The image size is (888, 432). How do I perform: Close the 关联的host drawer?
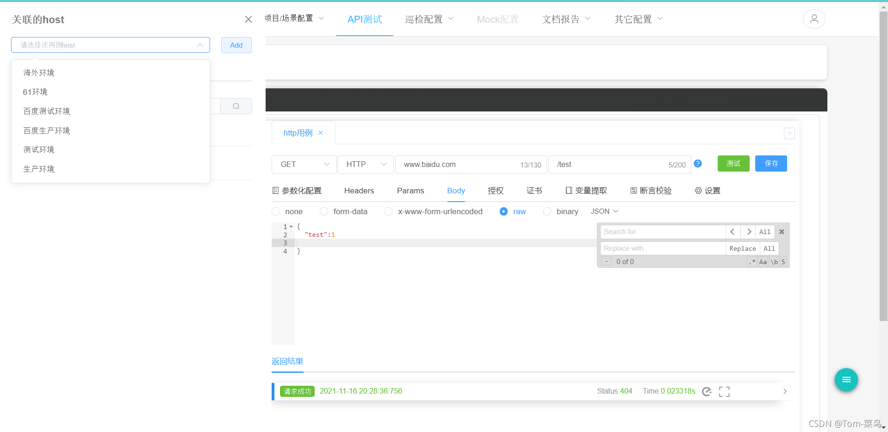click(x=248, y=19)
